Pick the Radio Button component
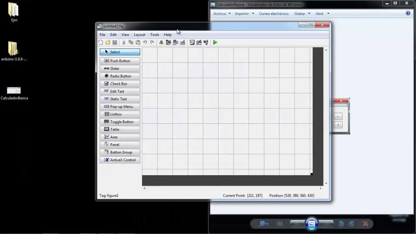 [x=120, y=76]
